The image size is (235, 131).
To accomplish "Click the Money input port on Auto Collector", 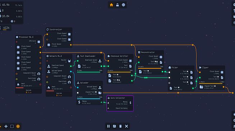I will 108,103.
